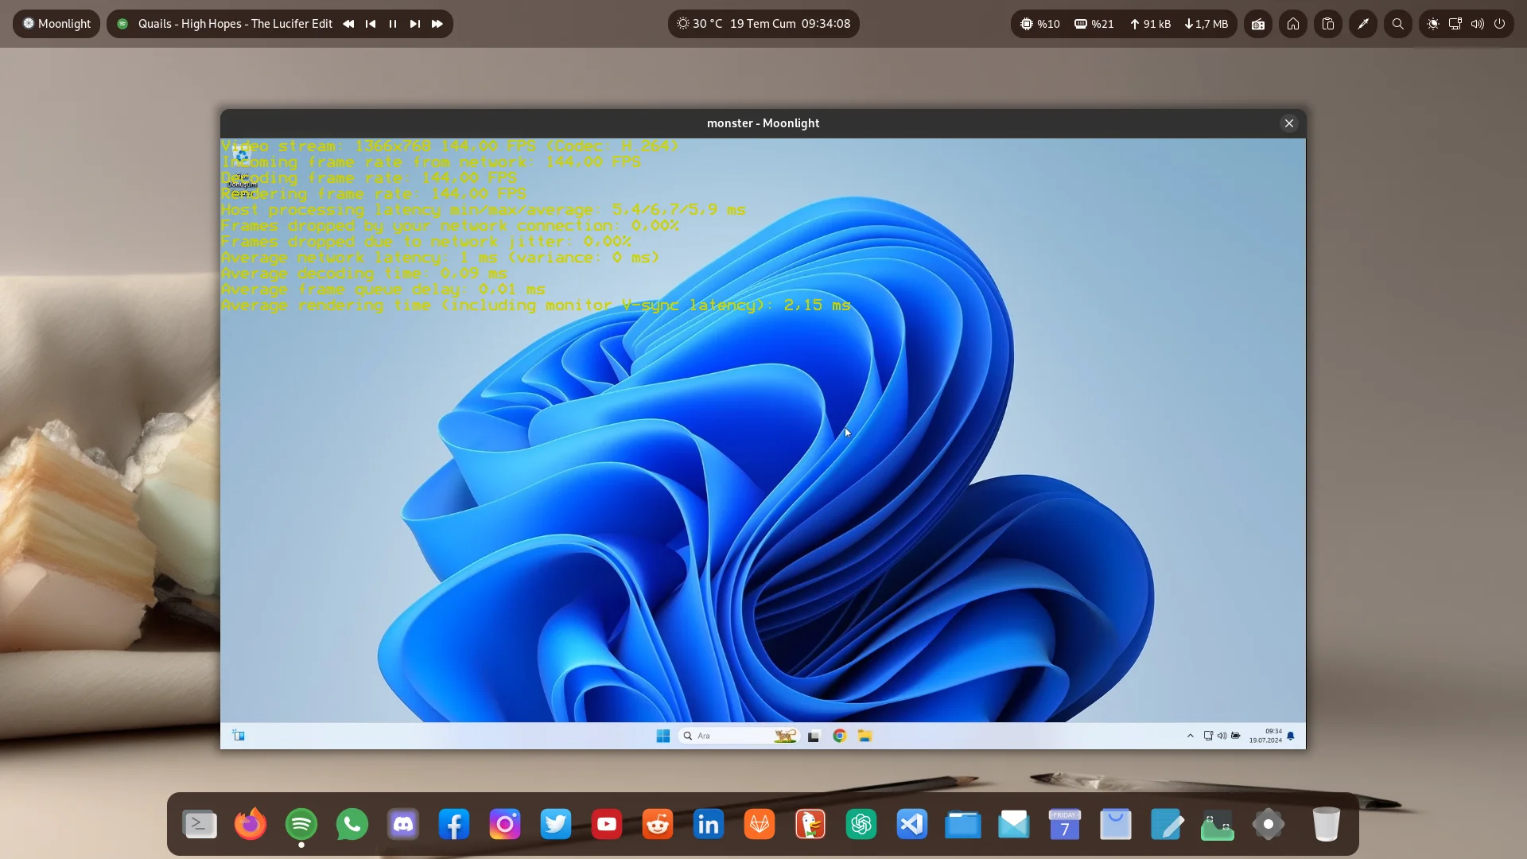Open Windows network tray icon
This screenshot has height=859, width=1527.
coord(1208,736)
